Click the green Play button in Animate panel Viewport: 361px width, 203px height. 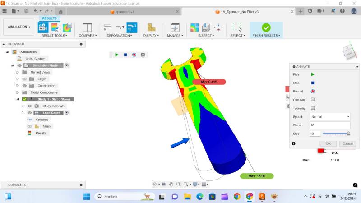point(313,74)
